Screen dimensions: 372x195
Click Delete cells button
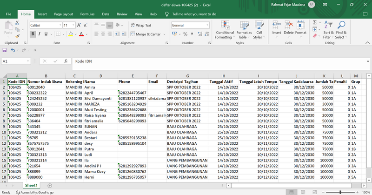[289, 29]
